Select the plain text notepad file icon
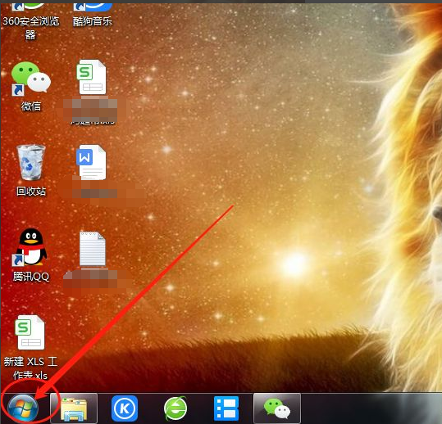Viewport: 442px width, 424px height. [93, 249]
